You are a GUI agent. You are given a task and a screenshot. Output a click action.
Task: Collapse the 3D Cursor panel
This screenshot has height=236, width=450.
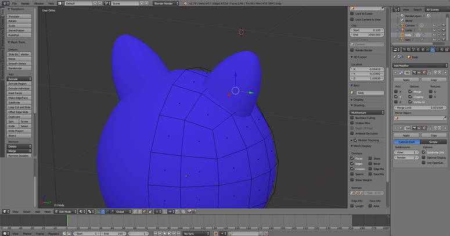tap(359, 57)
